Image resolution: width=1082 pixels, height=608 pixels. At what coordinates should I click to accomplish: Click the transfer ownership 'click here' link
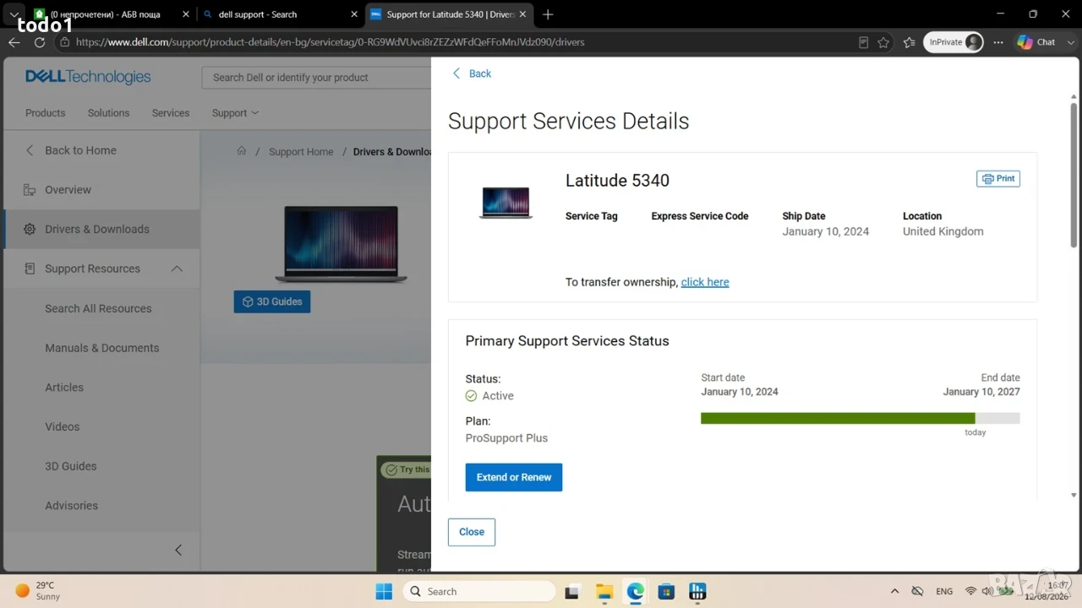705,282
